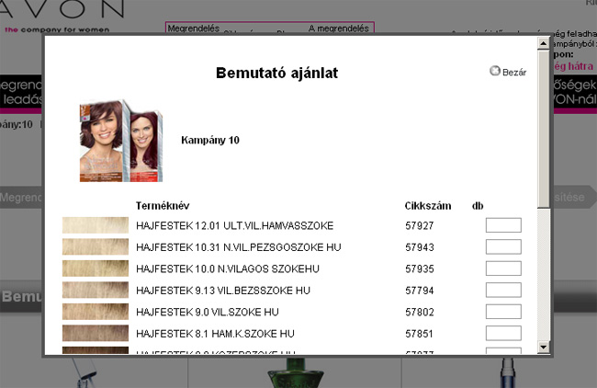Click the Megrendelés tab behind the dialog
597x388 pixels.
[194, 29]
